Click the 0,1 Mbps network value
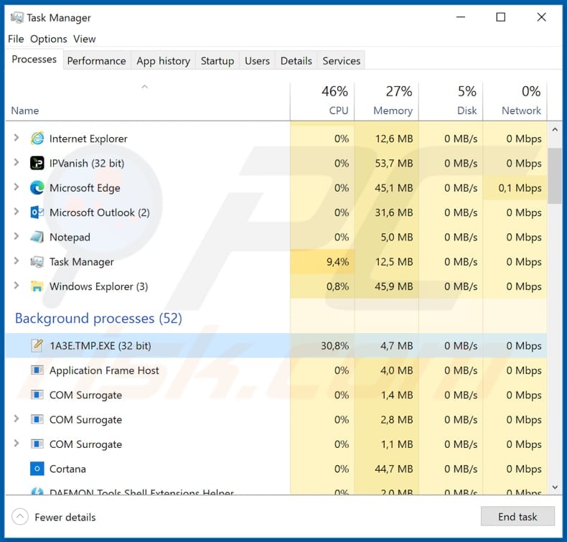The height and width of the screenshot is (542, 567). coord(520,188)
